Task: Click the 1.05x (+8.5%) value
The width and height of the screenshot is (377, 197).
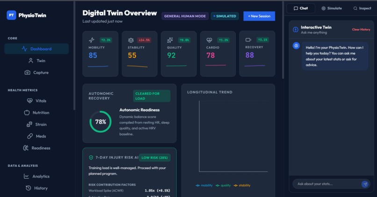Action: click(157, 190)
